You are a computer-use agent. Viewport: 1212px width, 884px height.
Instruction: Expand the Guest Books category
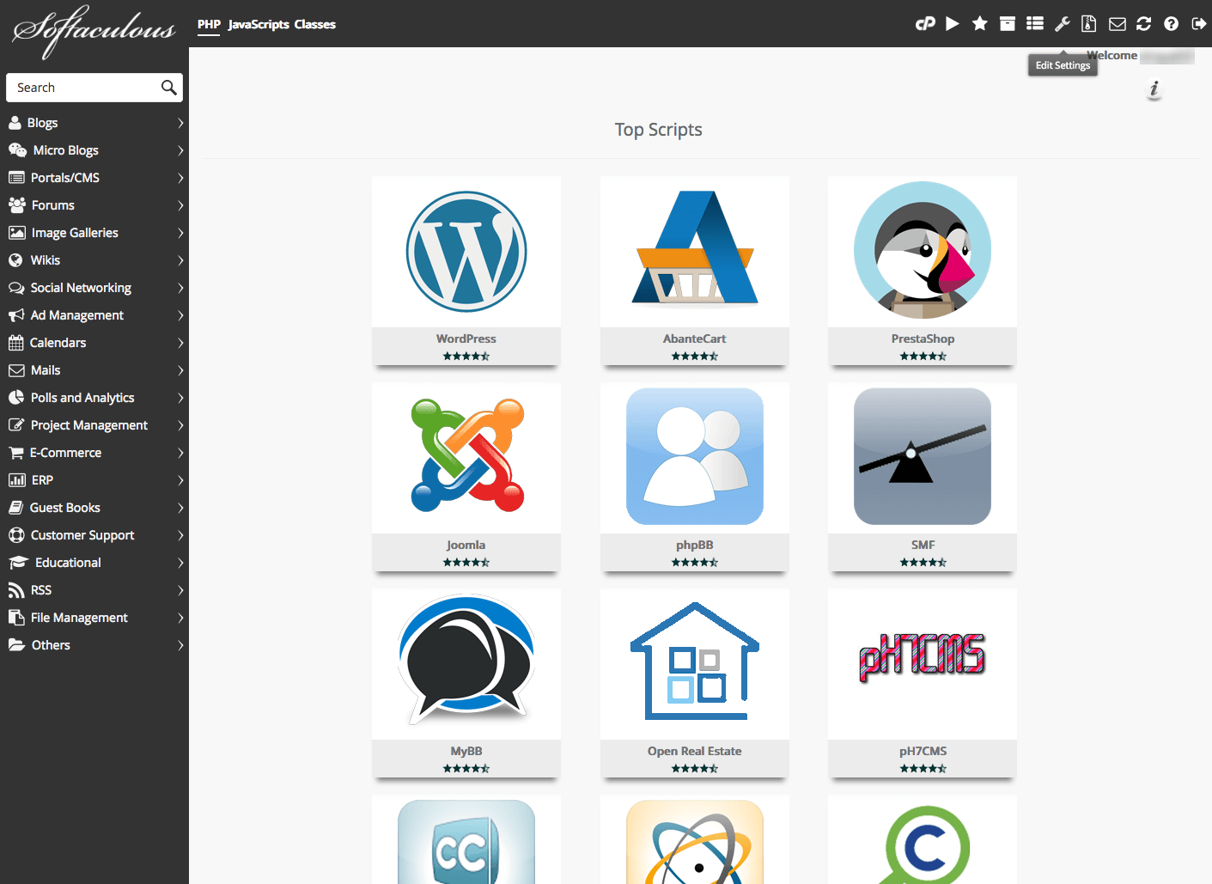[x=94, y=508]
